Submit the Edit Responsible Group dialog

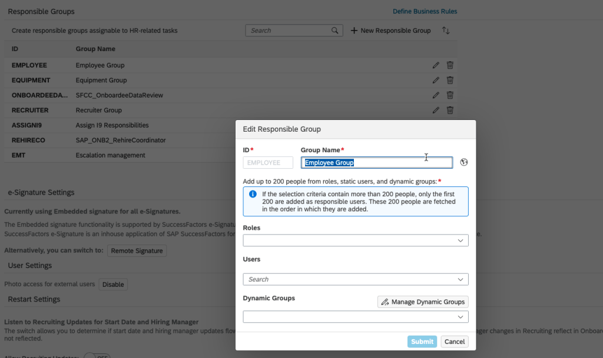[422, 342]
